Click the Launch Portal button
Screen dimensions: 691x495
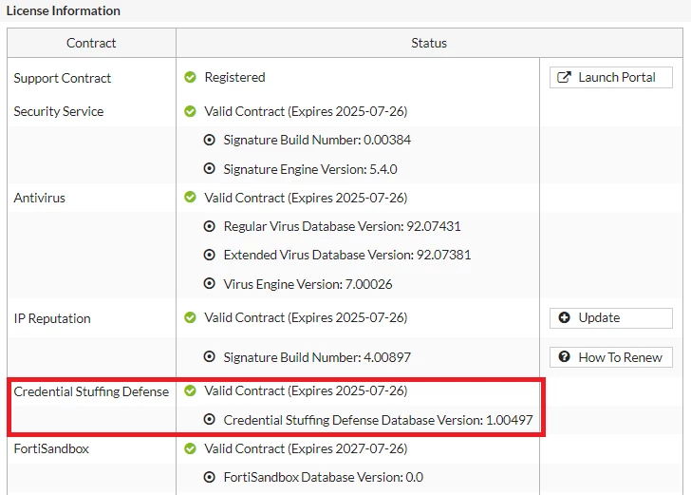tap(611, 77)
